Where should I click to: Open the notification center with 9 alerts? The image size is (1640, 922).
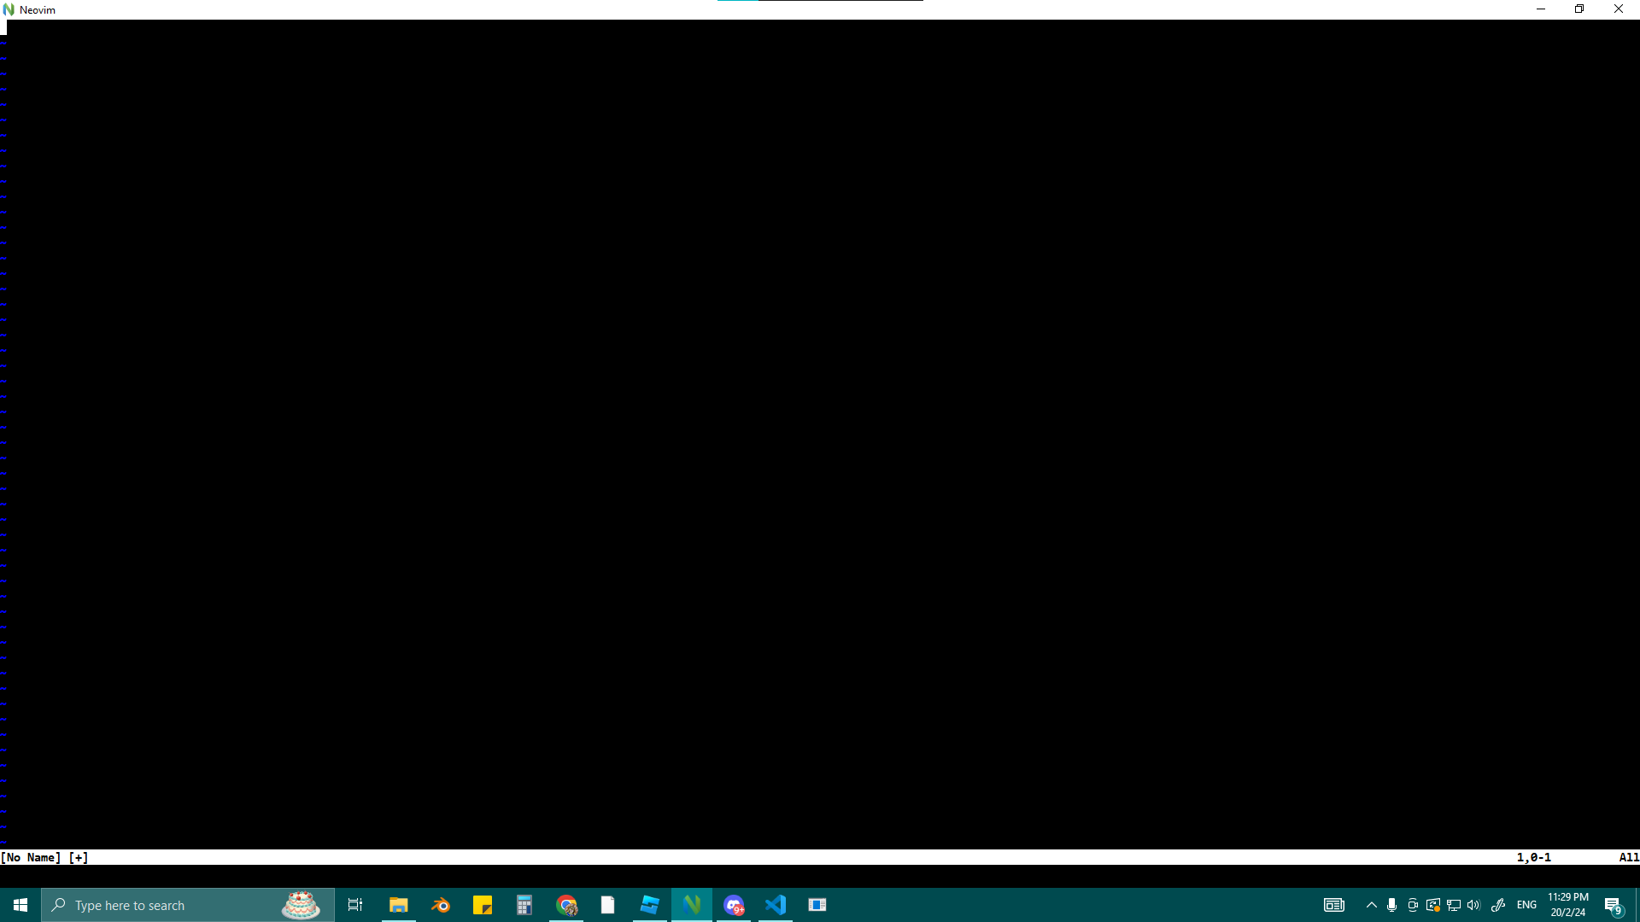tap(1614, 905)
